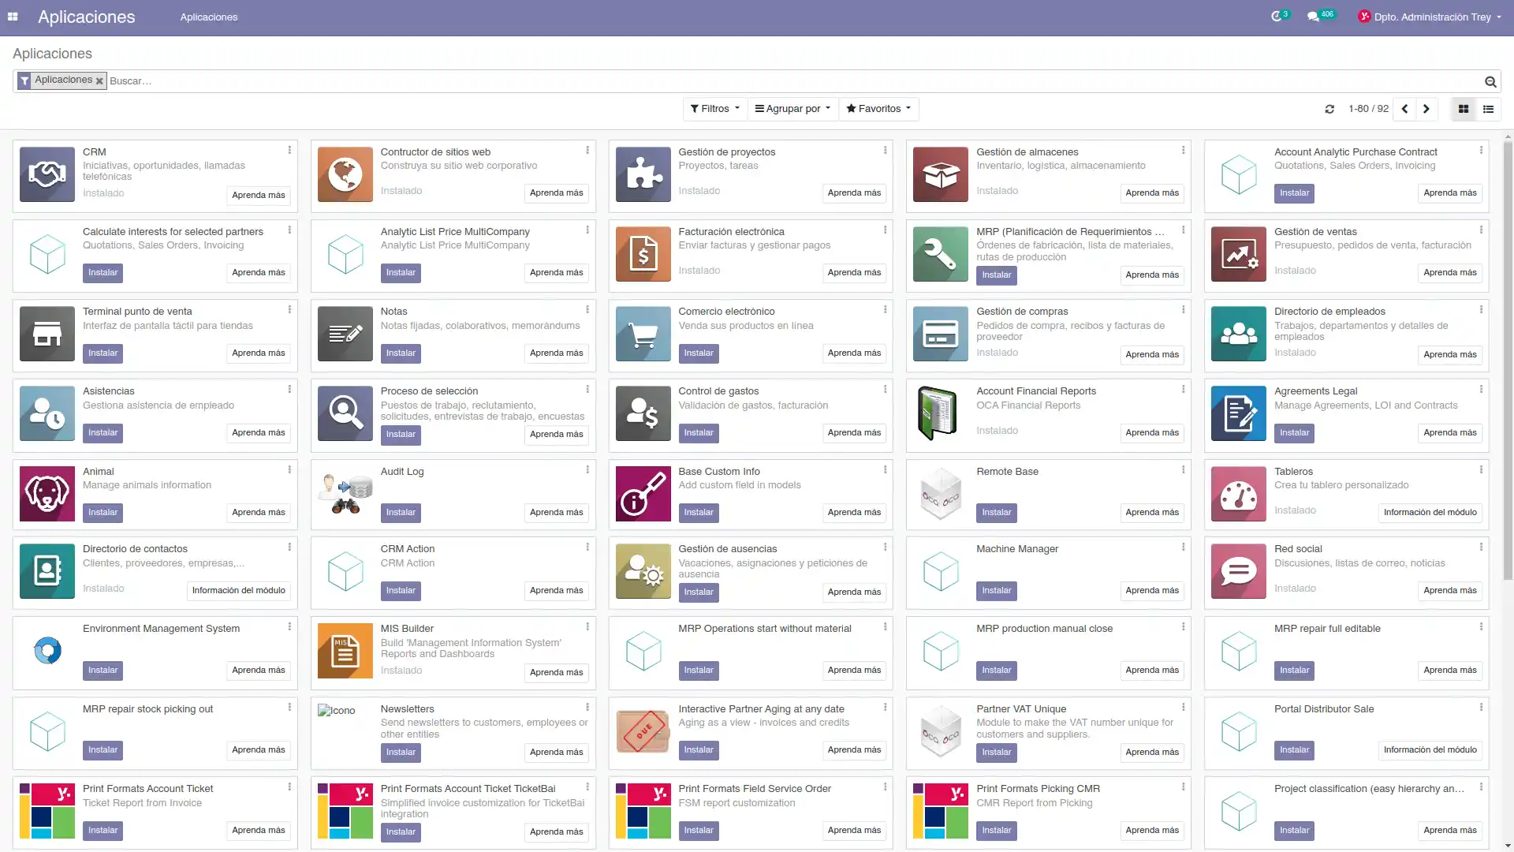The height and width of the screenshot is (852, 1514).
Task: Click the Aplicaciones breadcrumb heading
Action: point(52,54)
